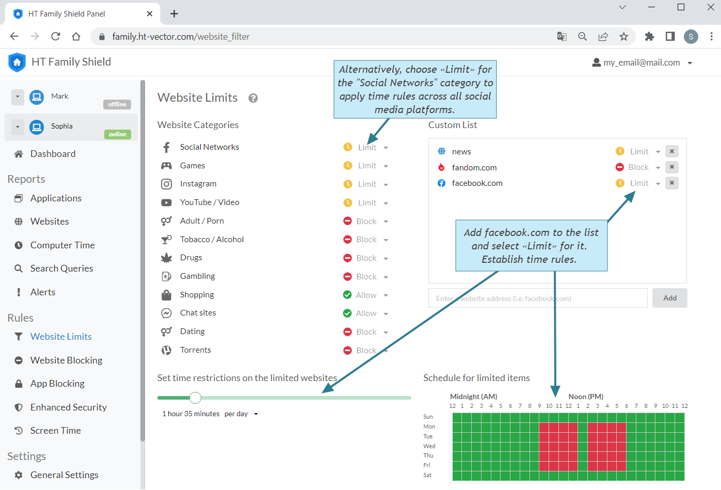Click the Gambling cards category icon
This screenshot has height=490, width=721.
tap(166, 276)
